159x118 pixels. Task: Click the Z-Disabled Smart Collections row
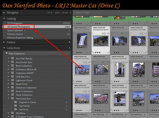coord(37,117)
